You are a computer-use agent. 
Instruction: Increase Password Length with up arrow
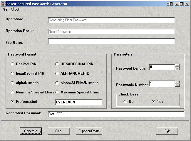point(177,66)
